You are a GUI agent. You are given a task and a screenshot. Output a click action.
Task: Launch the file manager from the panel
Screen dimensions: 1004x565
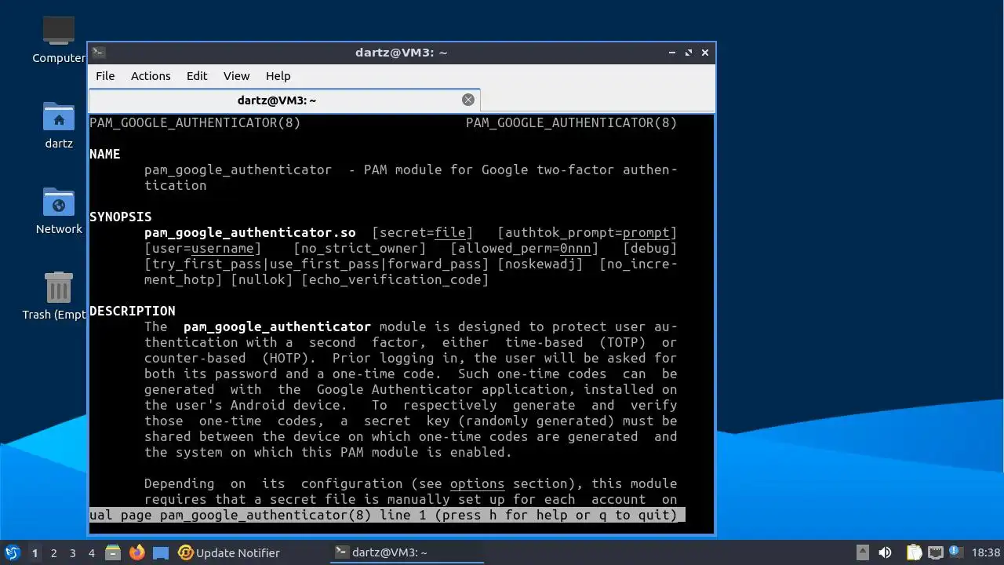(113, 552)
